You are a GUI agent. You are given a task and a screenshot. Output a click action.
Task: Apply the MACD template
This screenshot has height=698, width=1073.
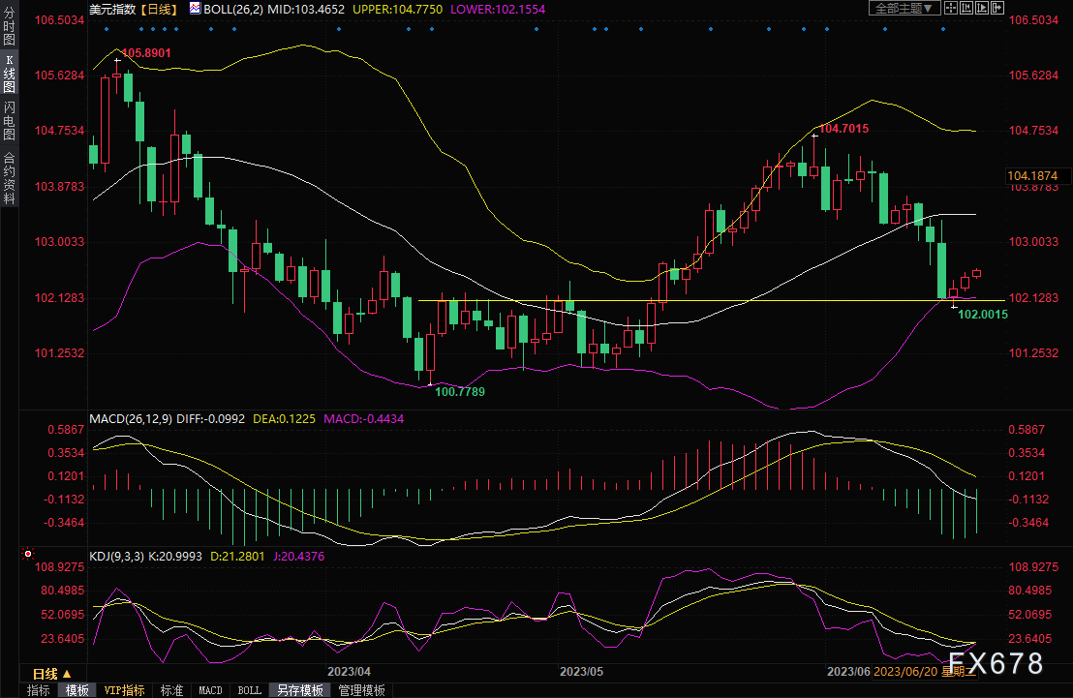pyautogui.click(x=210, y=690)
